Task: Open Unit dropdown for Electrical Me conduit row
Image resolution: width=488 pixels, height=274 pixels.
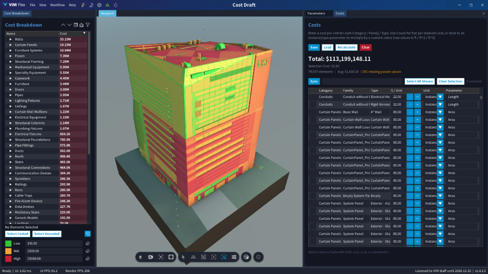Action: tap(440, 97)
